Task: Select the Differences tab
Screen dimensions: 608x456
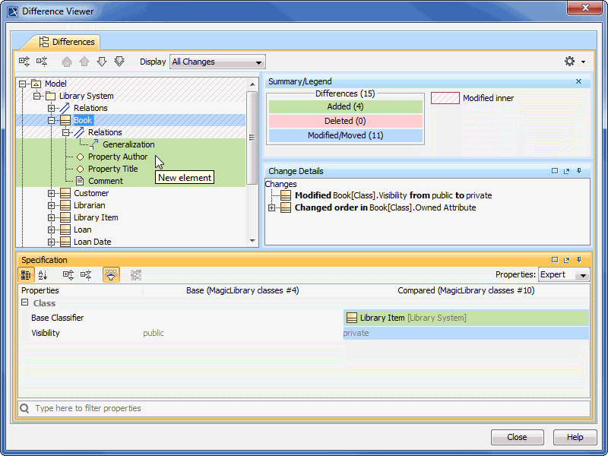Action: click(x=67, y=42)
